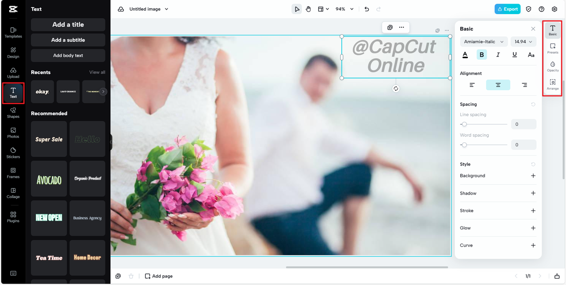Undo the last action
The image size is (566, 285).
367,9
